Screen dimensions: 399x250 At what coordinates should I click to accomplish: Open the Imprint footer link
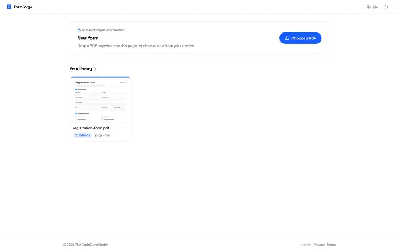[x=306, y=245]
